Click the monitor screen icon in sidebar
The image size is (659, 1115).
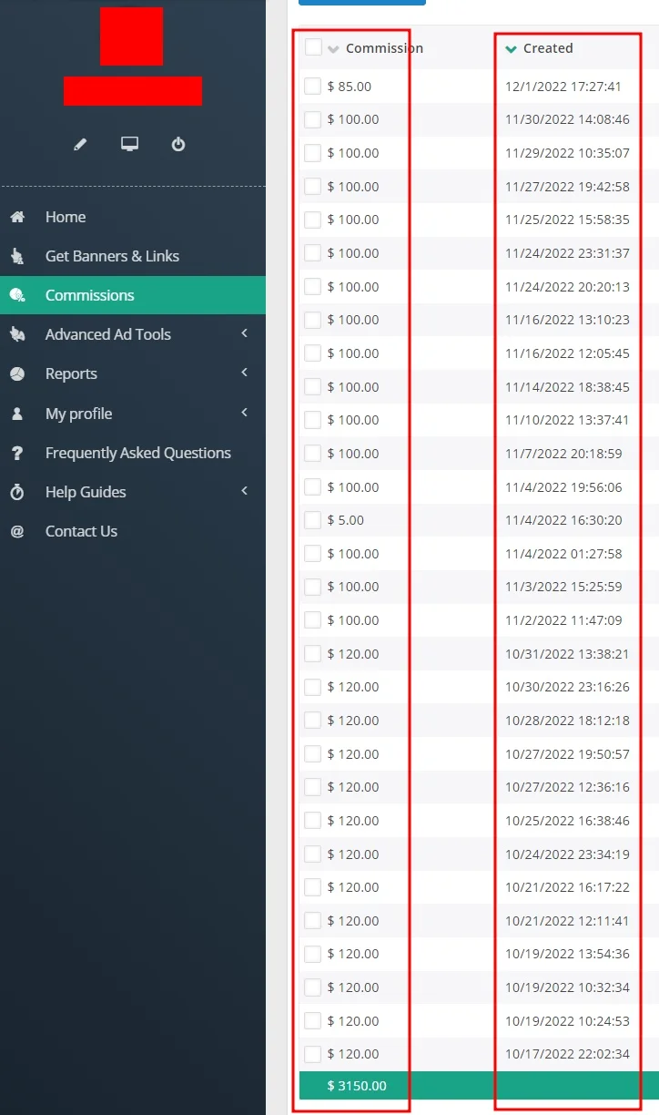[x=129, y=145]
